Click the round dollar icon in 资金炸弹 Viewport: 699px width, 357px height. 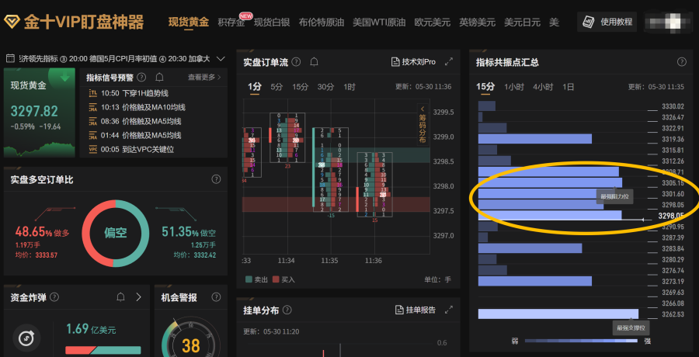pos(26,338)
